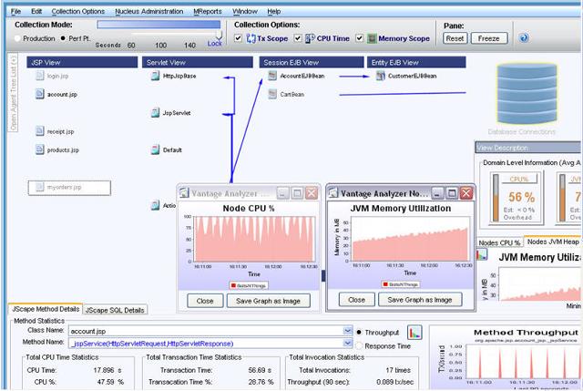
Task: Switch to Nodes JVM Heap tab
Action: [553, 242]
